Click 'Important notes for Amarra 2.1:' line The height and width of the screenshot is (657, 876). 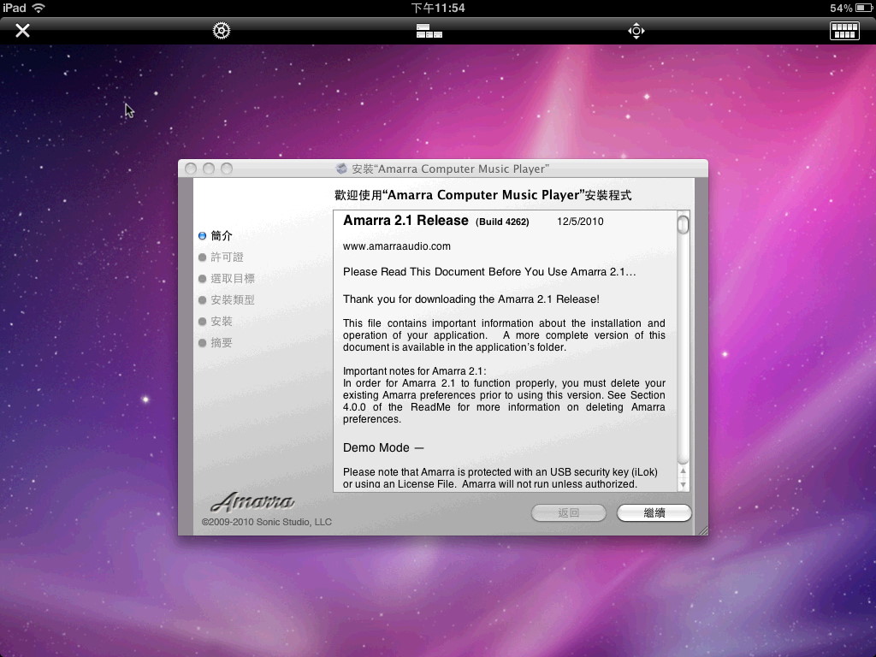pos(415,371)
